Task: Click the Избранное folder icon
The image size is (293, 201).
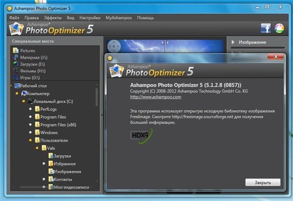Action: (51, 163)
